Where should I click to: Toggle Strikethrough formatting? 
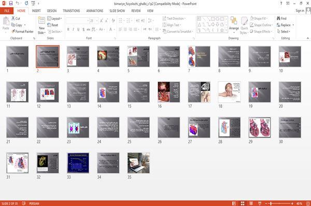[x=88, y=29]
